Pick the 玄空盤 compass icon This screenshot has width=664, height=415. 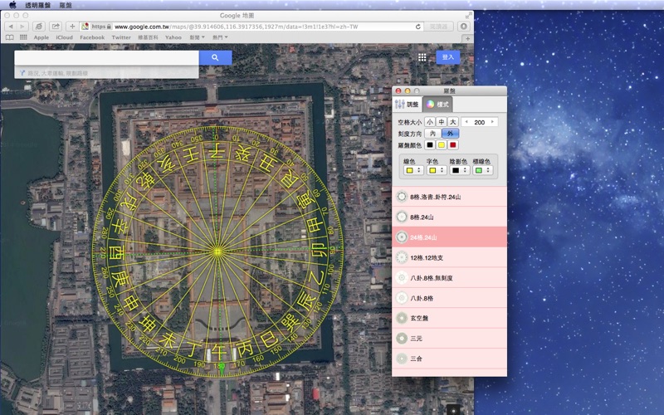click(402, 318)
